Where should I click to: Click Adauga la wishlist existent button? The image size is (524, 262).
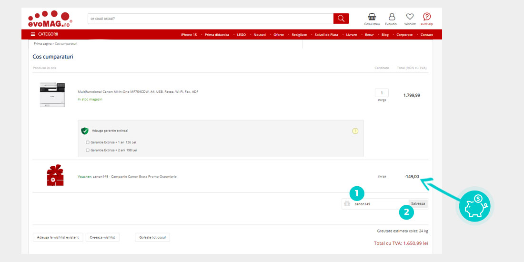(58, 237)
